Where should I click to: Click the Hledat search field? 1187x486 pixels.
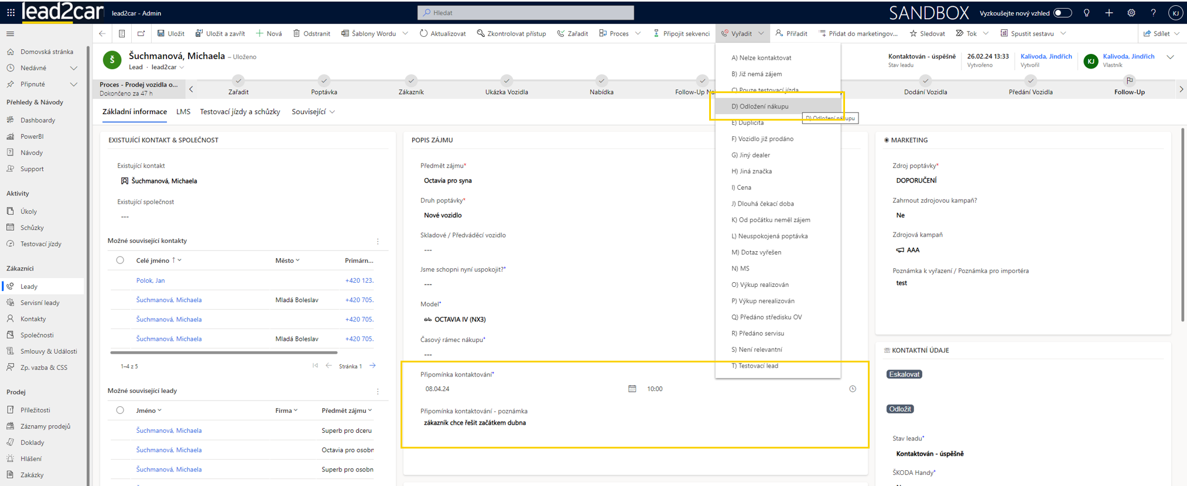[x=525, y=13]
